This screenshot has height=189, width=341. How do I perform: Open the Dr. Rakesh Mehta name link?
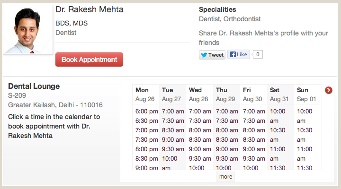(89, 9)
